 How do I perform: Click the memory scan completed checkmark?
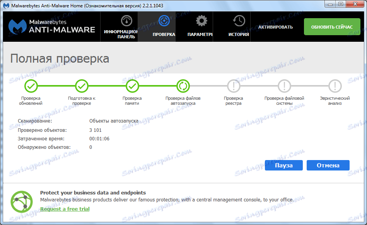pos(132,86)
